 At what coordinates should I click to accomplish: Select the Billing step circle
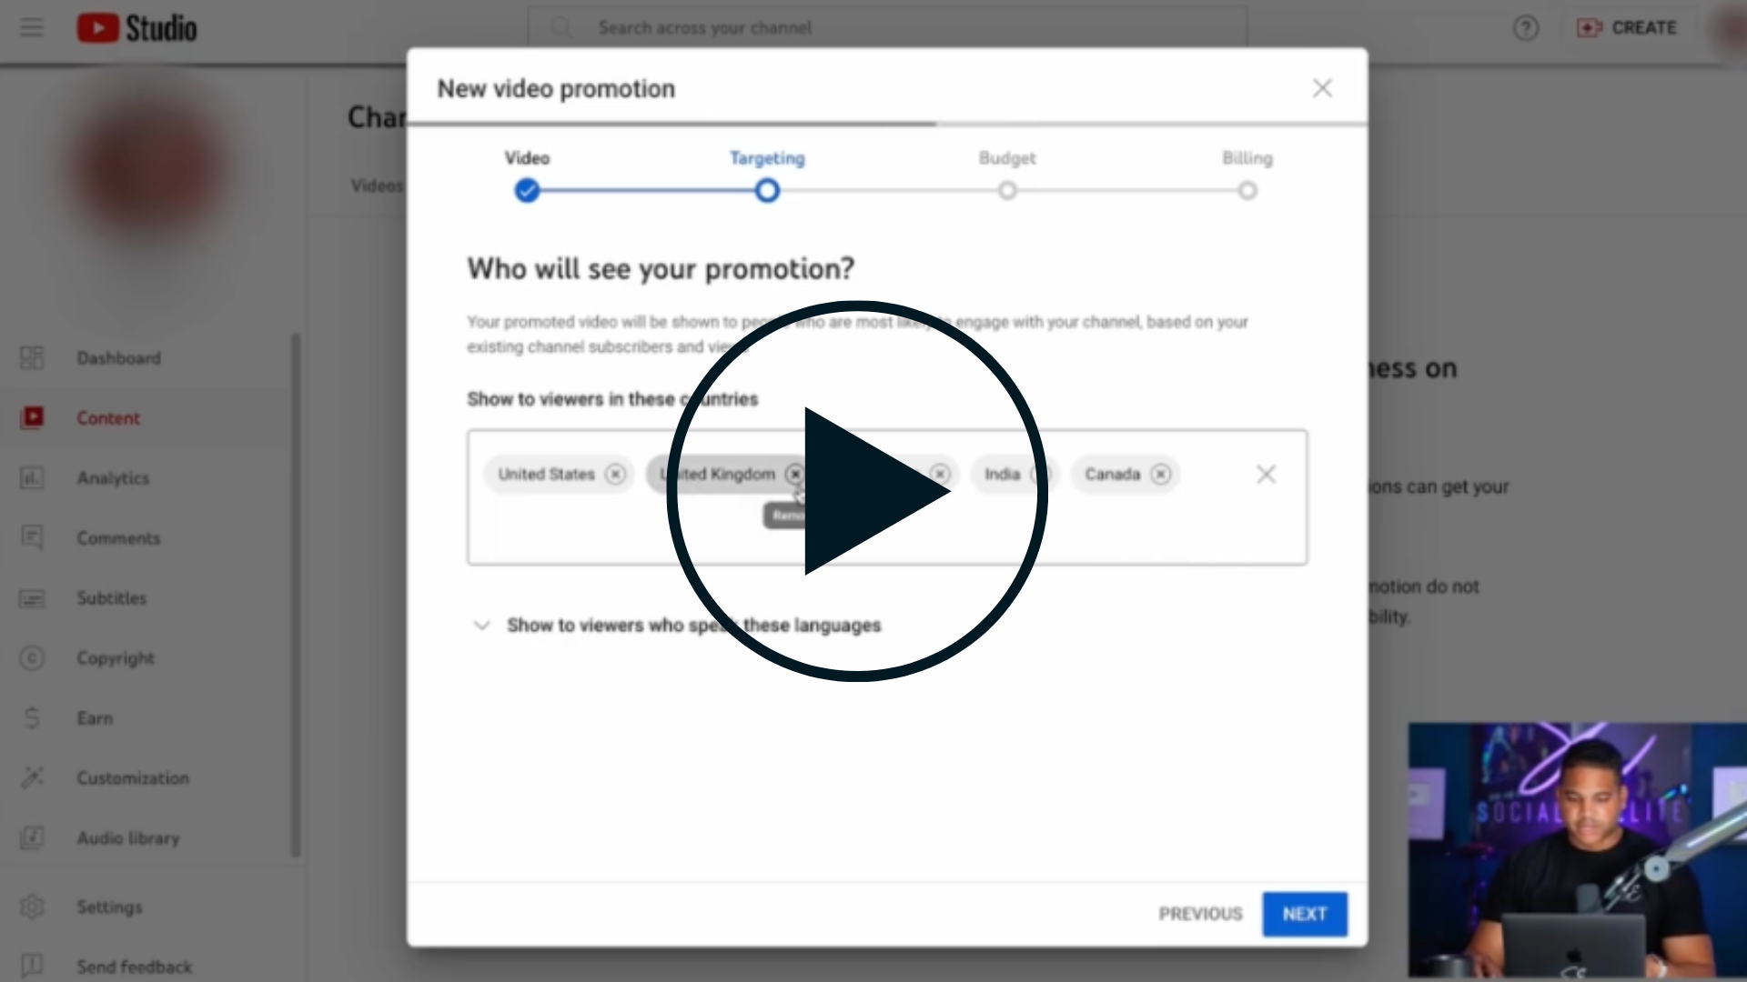point(1247,191)
